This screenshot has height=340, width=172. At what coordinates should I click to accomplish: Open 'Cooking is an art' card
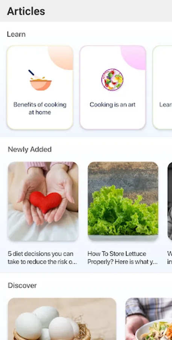[x=113, y=88]
